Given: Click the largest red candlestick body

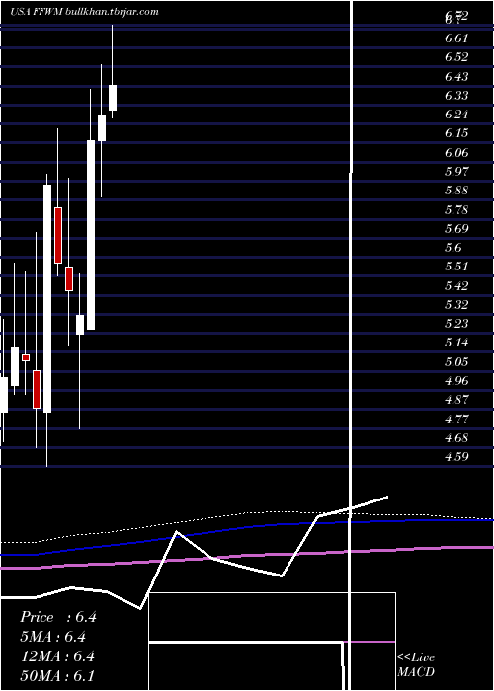Looking at the screenshot, I should [58, 235].
